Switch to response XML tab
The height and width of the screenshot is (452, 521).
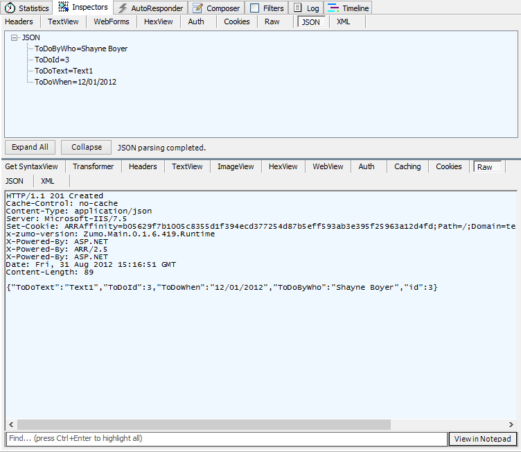[48, 181]
